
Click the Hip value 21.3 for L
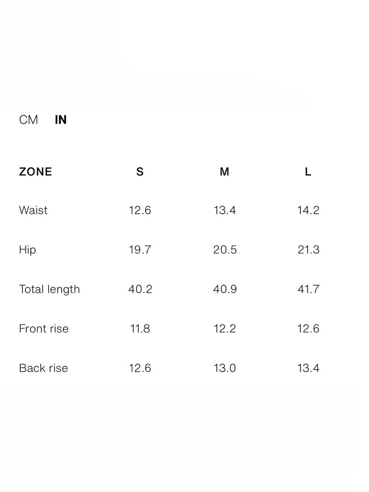tap(308, 250)
